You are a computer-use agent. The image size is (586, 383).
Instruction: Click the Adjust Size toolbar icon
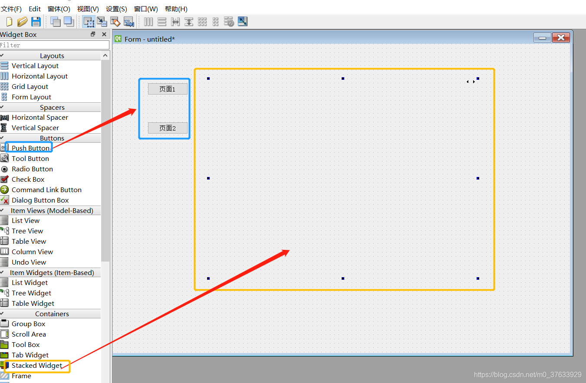[243, 21]
